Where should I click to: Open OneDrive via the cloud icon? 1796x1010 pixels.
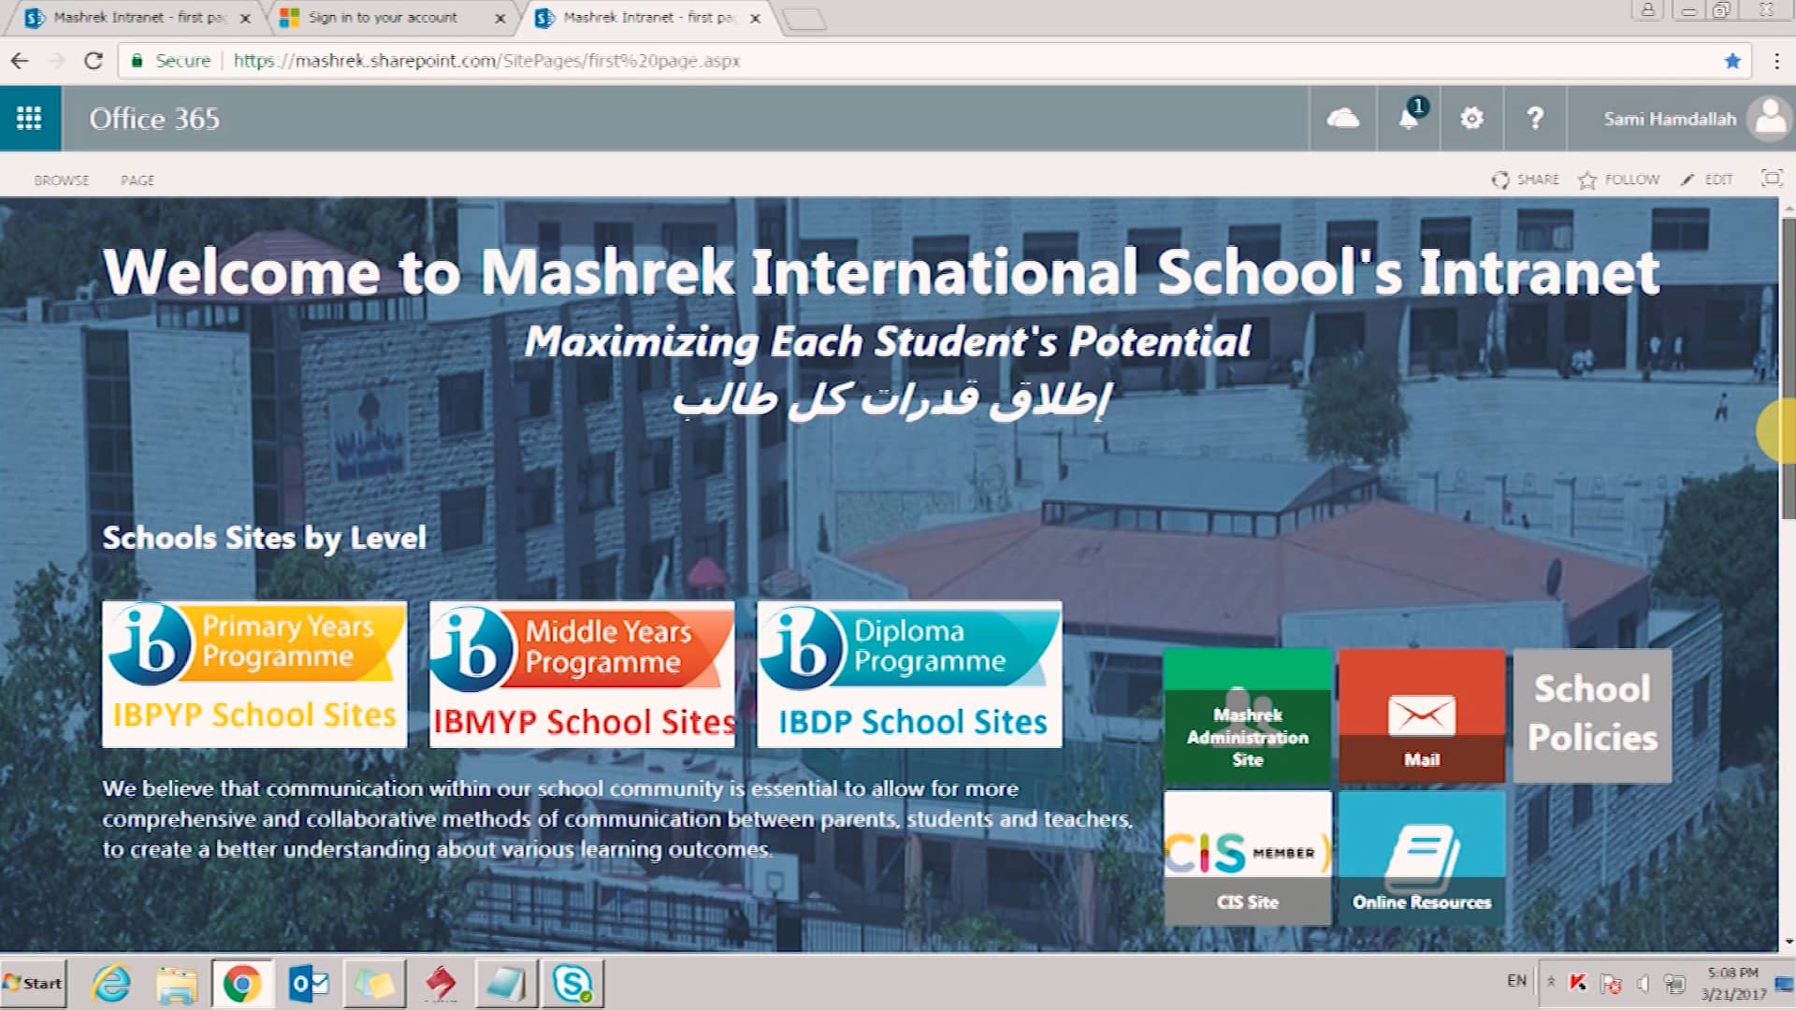1341,119
